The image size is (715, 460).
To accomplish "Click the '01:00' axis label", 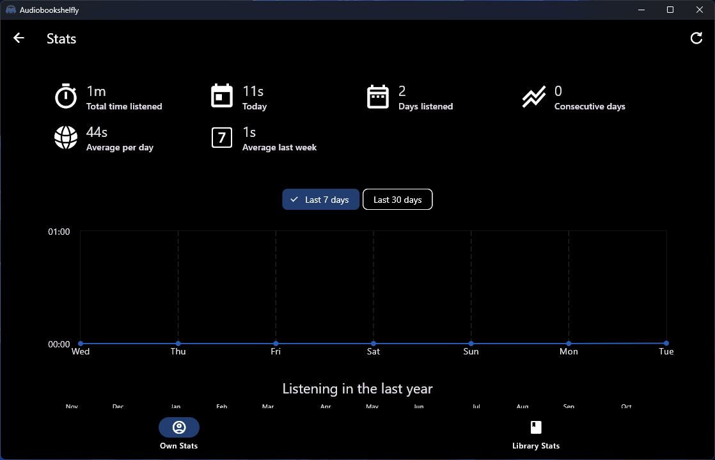I will coord(59,232).
